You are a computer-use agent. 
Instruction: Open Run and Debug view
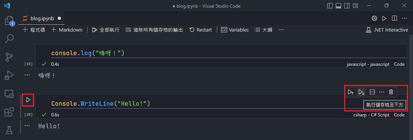pos(9,75)
